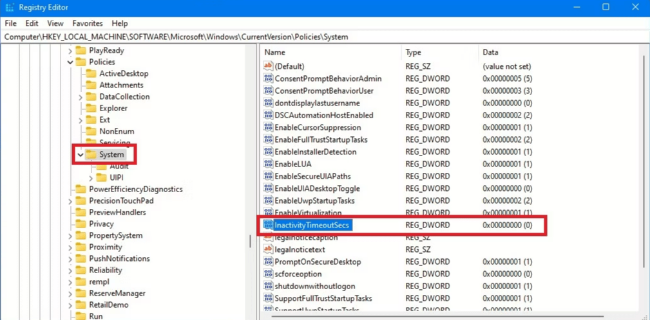This screenshot has height=320, width=650.
Task: Click the PromptOnSecureDesktop DWORD icon
Action: pyautogui.click(x=268, y=262)
